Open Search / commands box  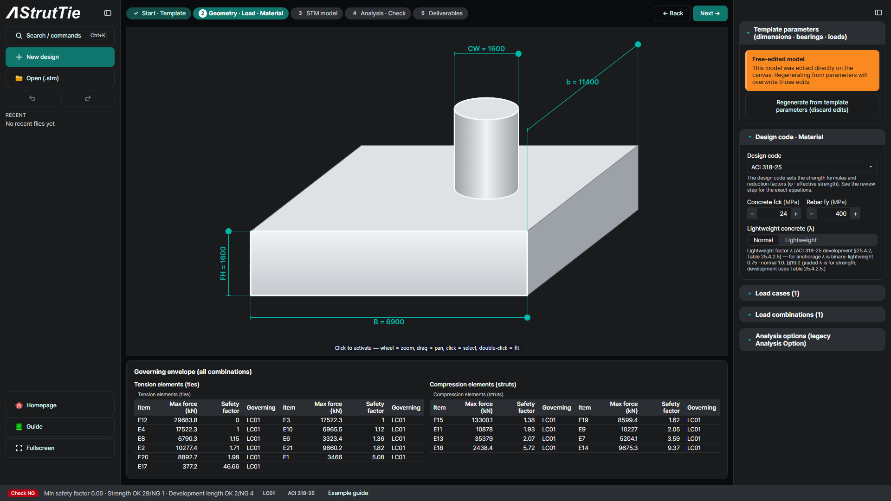(x=60, y=36)
